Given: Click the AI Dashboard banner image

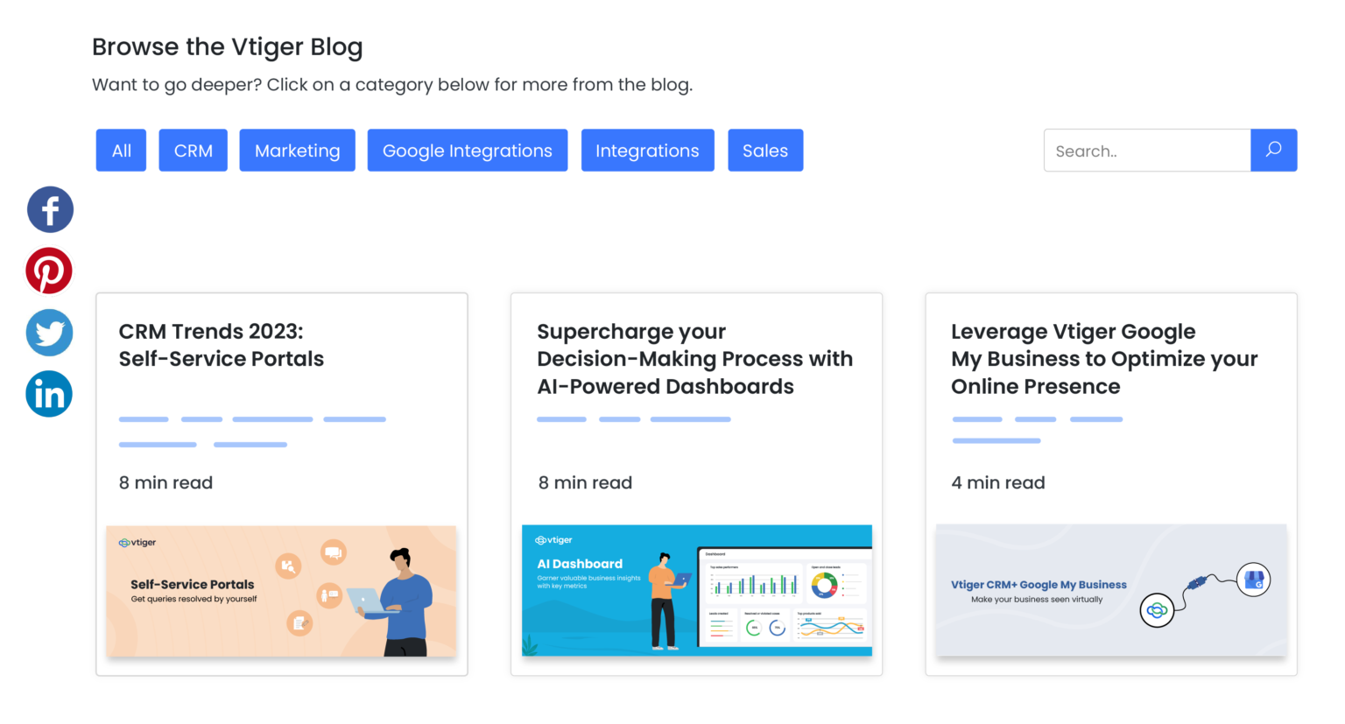Looking at the screenshot, I should tap(696, 591).
